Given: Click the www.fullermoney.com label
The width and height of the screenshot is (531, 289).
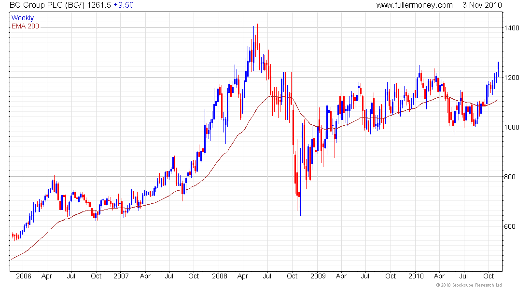Looking at the screenshot, I should 415,5.
